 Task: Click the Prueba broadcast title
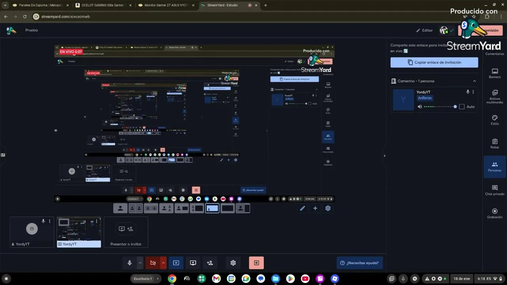click(32, 30)
